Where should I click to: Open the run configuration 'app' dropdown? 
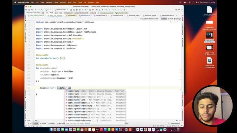click(x=48, y=10)
